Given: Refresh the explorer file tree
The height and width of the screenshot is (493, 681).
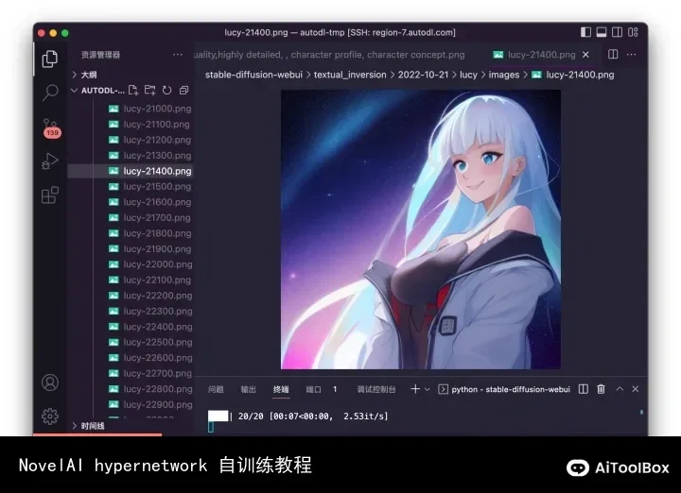Looking at the screenshot, I should pyautogui.click(x=166, y=90).
